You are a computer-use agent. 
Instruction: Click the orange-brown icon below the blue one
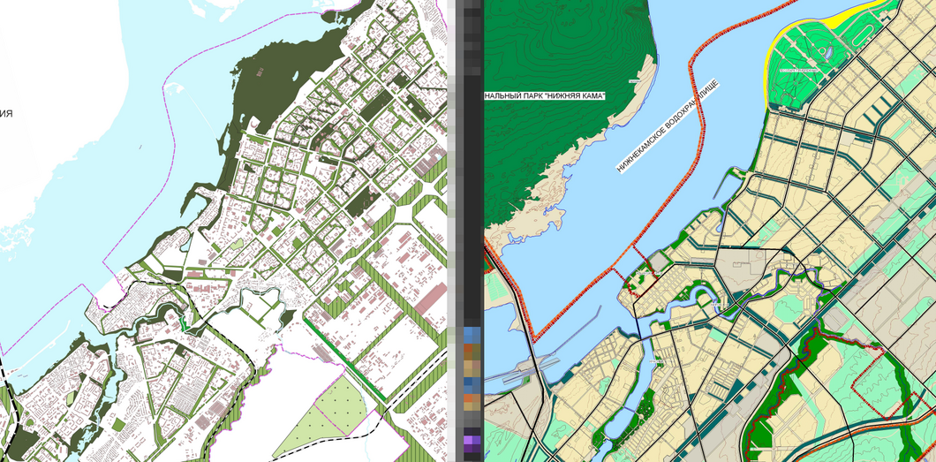(x=472, y=352)
